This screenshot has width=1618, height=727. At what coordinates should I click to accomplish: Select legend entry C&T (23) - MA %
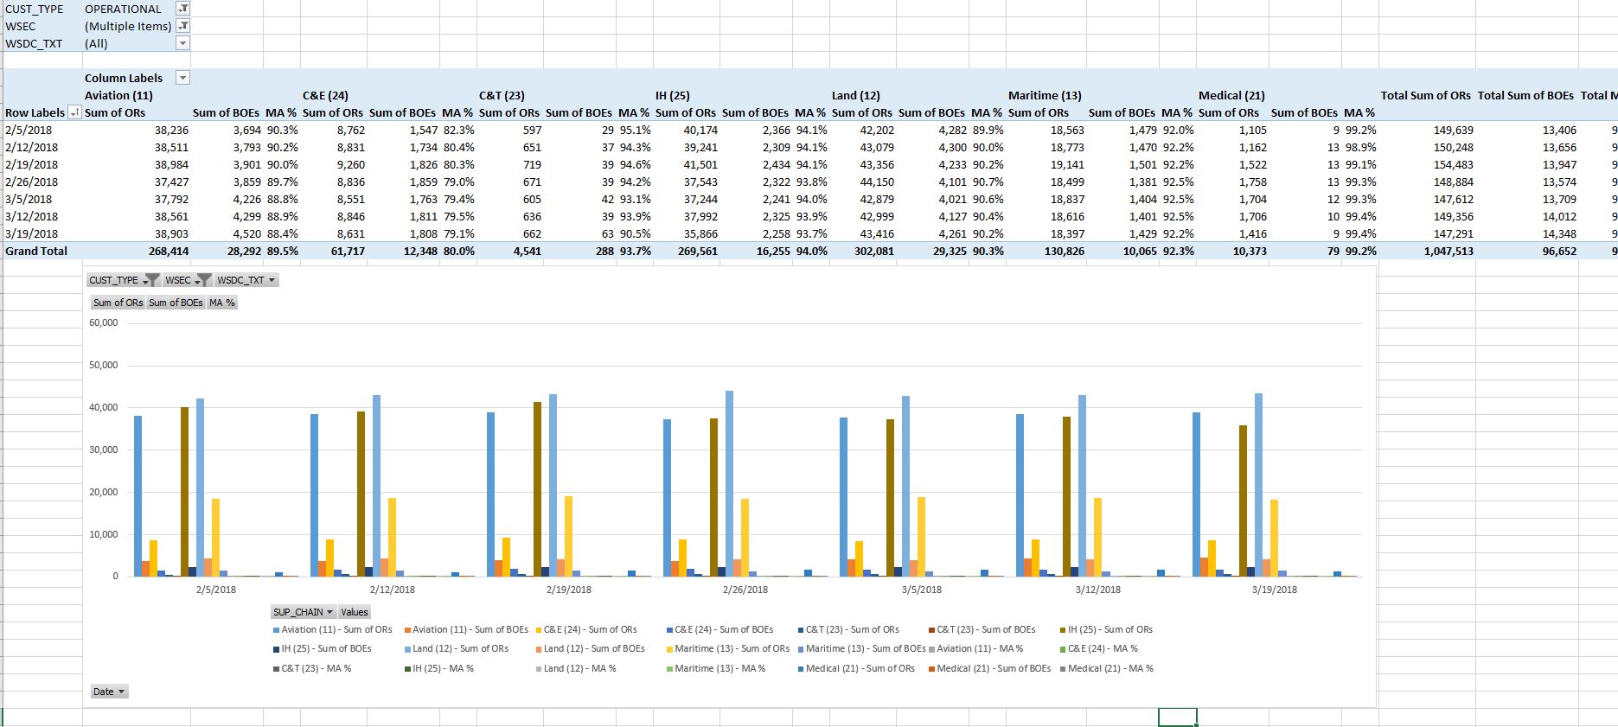click(312, 668)
